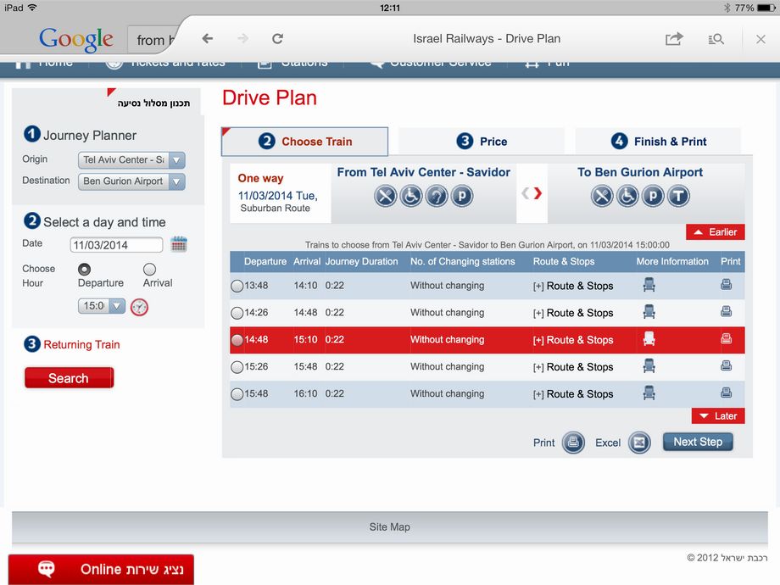
Task: Click the print icon for the 13:48 train
Action: pos(726,286)
